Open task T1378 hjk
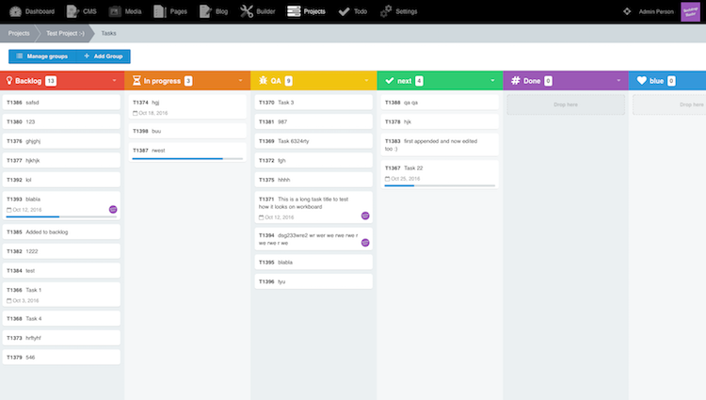 [x=440, y=122]
